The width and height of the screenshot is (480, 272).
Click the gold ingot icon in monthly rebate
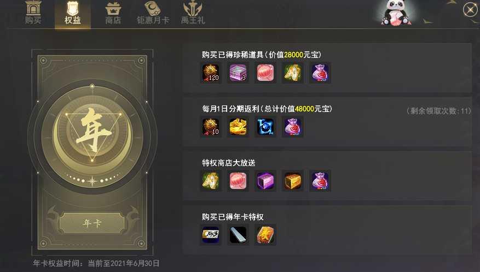(238, 127)
